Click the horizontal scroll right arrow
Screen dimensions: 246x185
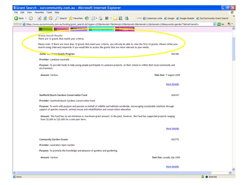(230, 173)
